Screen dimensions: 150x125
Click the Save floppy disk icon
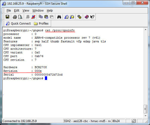coord(7,17)
